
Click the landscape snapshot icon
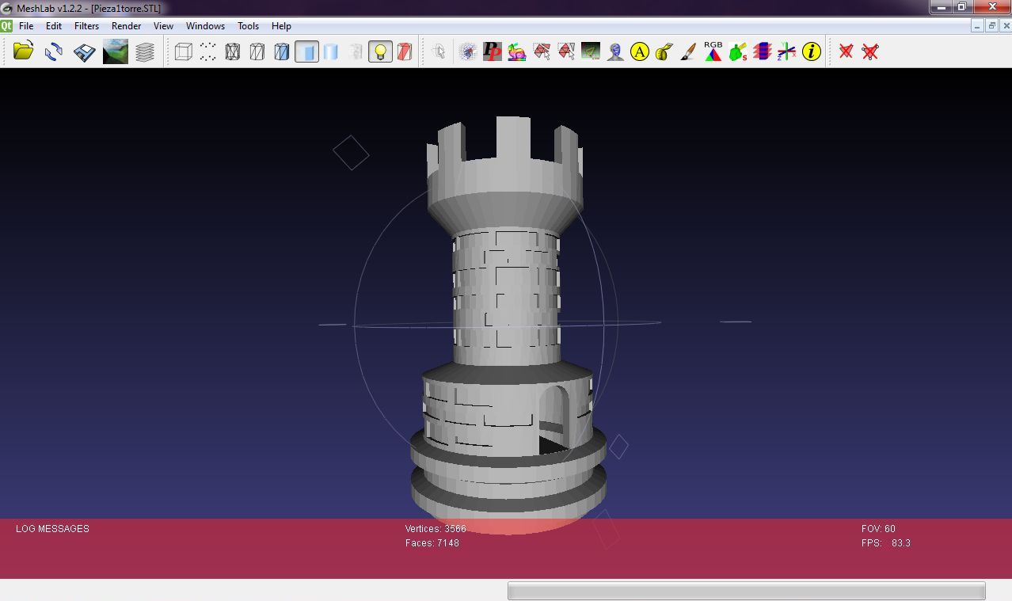pyautogui.click(x=115, y=51)
